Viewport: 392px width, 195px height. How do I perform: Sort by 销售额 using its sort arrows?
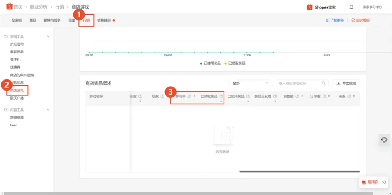302,96
